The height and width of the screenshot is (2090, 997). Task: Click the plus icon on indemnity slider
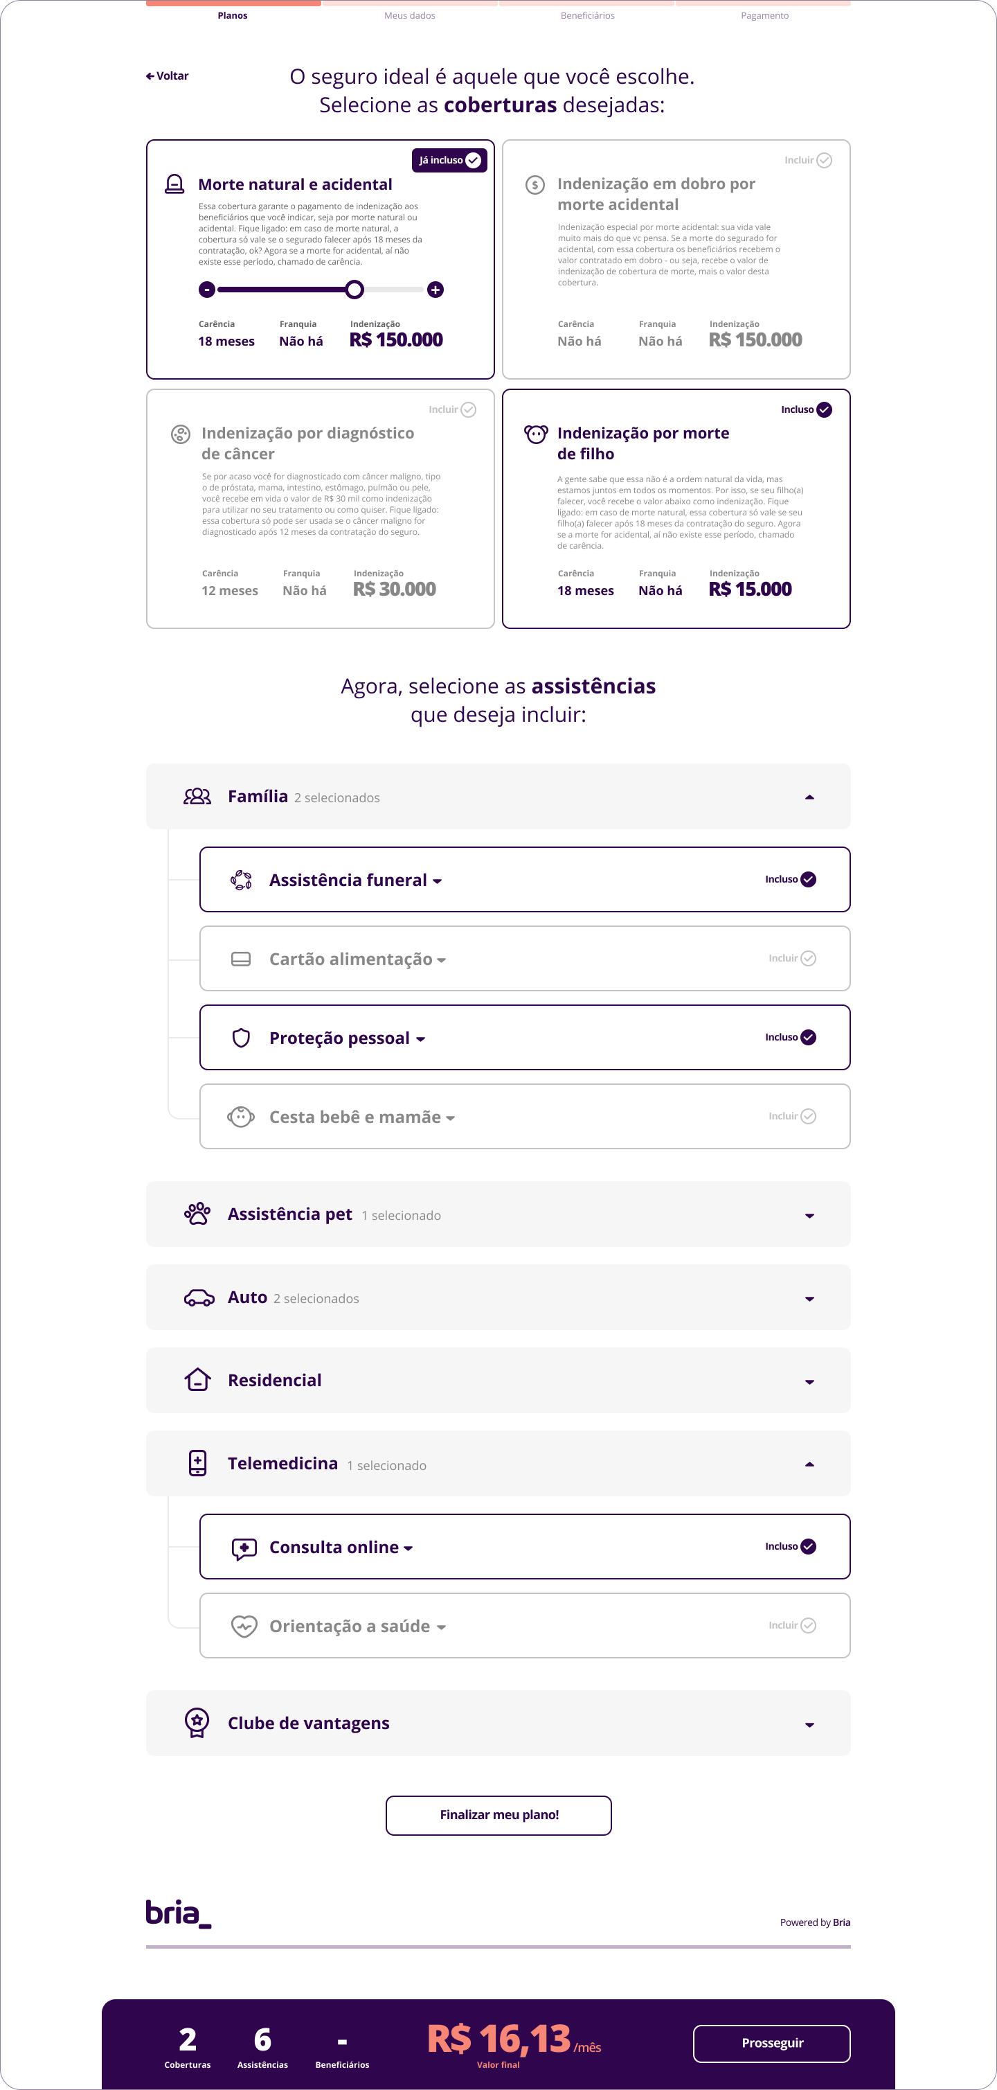tap(435, 290)
